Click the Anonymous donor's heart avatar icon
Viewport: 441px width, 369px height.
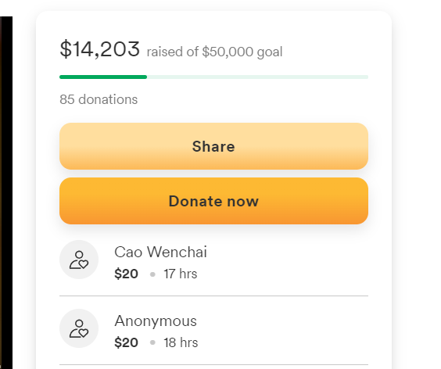pyautogui.click(x=79, y=328)
